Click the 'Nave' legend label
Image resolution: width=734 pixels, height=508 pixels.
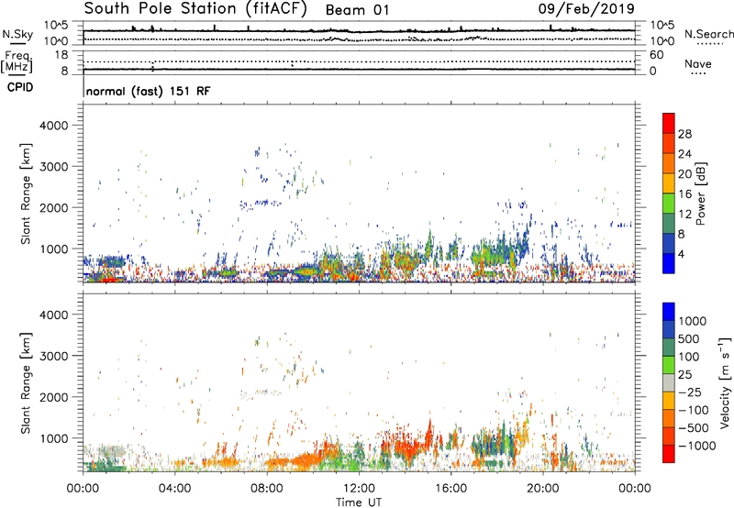pos(698,63)
